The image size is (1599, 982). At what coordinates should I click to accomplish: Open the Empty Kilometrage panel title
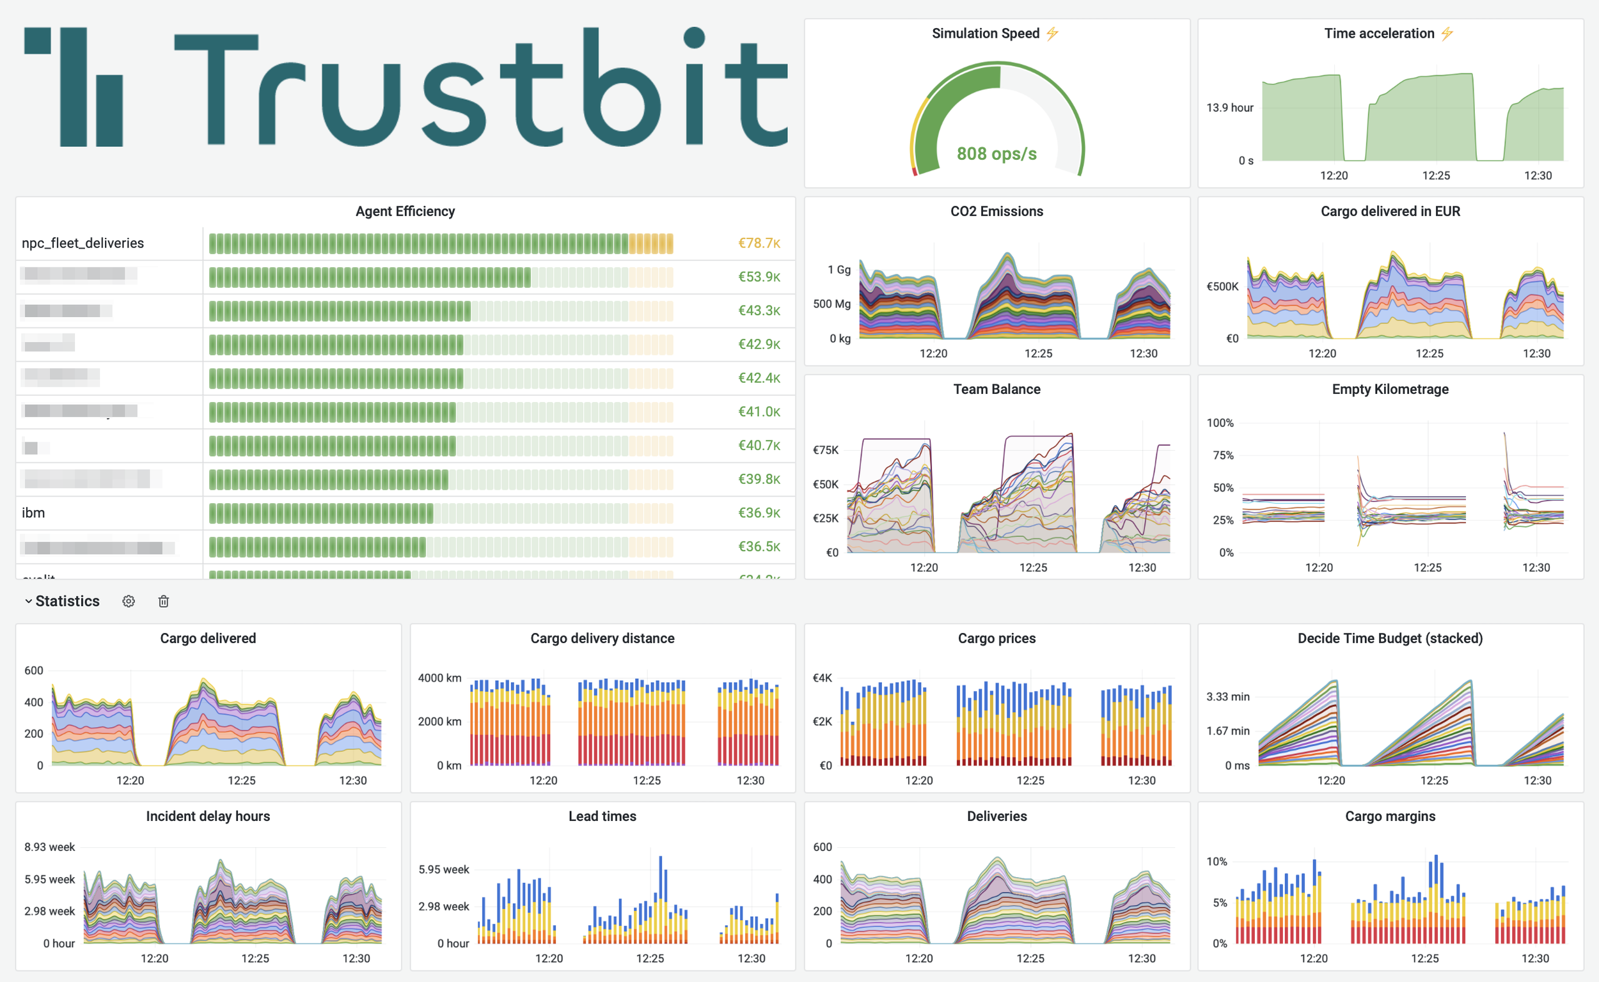(1390, 389)
